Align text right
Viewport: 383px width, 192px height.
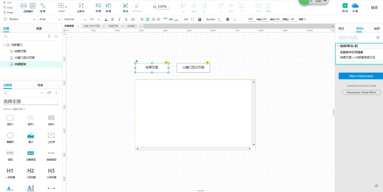point(153,19)
